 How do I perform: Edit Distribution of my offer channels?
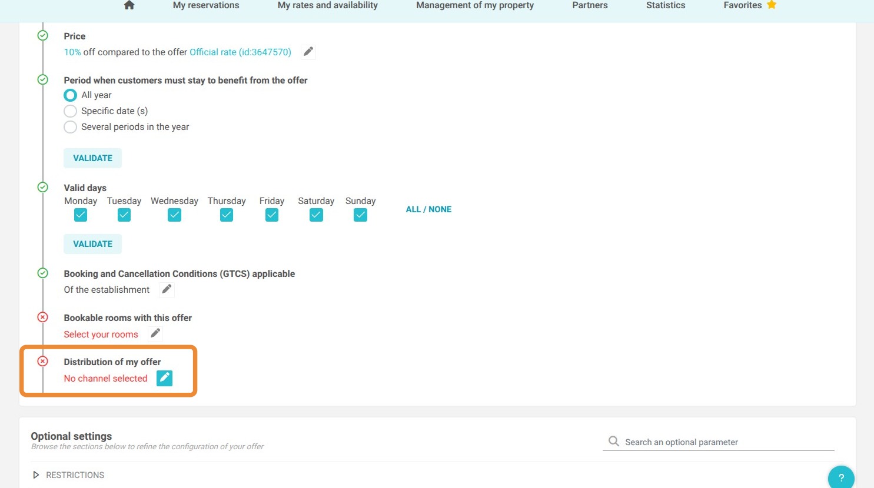click(x=164, y=378)
